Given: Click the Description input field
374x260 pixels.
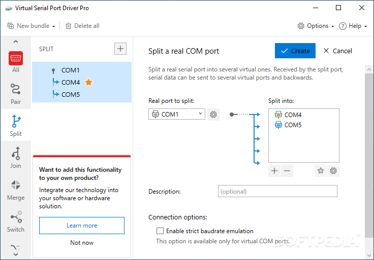Looking at the screenshot, I should (277, 191).
